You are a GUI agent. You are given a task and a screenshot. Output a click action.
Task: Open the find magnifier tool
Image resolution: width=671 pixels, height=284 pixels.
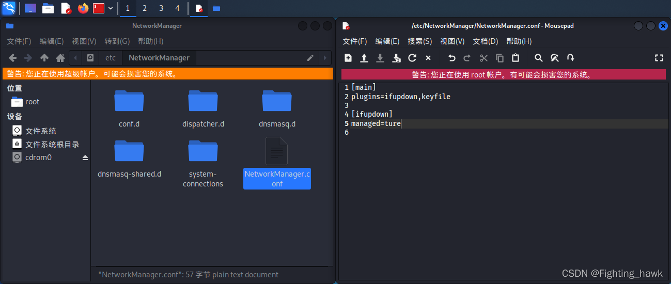coord(538,58)
